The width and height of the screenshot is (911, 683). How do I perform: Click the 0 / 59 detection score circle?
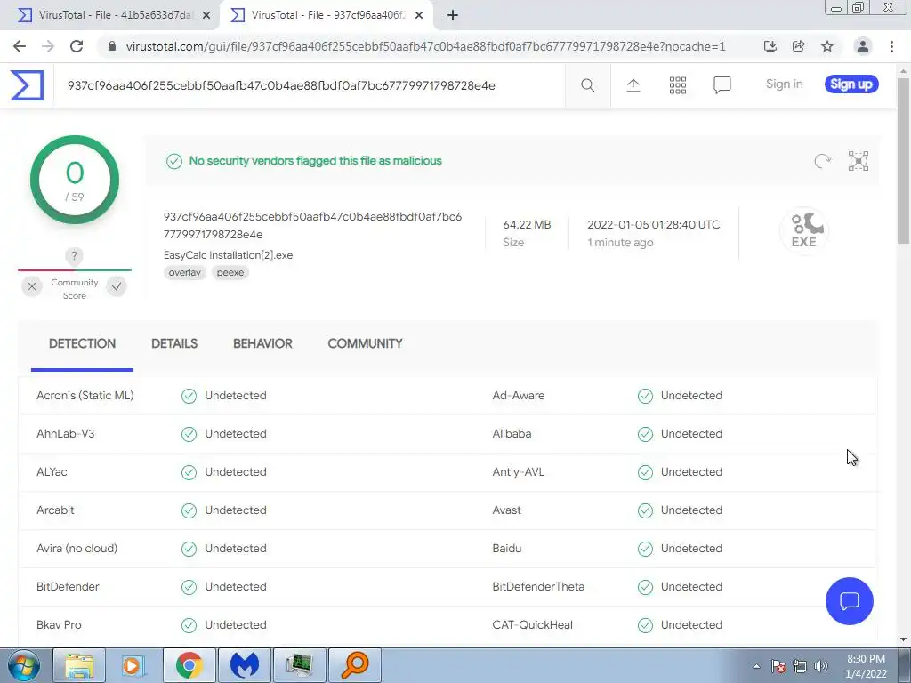pyautogui.click(x=75, y=180)
